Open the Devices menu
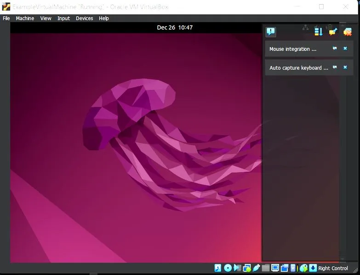The image size is (360, 275). [x=84, y=18]
